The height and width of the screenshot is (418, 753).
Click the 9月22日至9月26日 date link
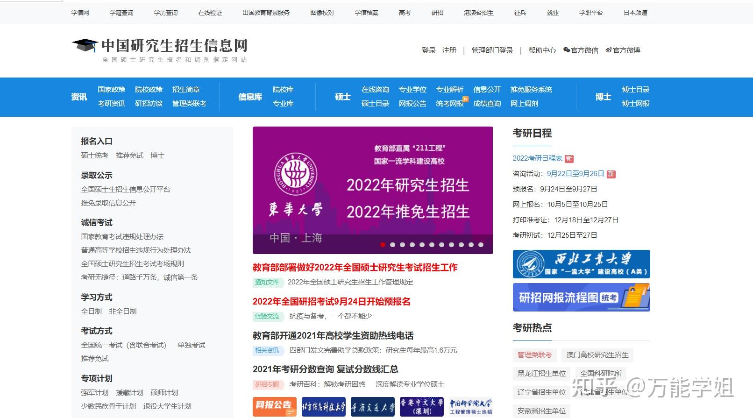click(575, 174)
